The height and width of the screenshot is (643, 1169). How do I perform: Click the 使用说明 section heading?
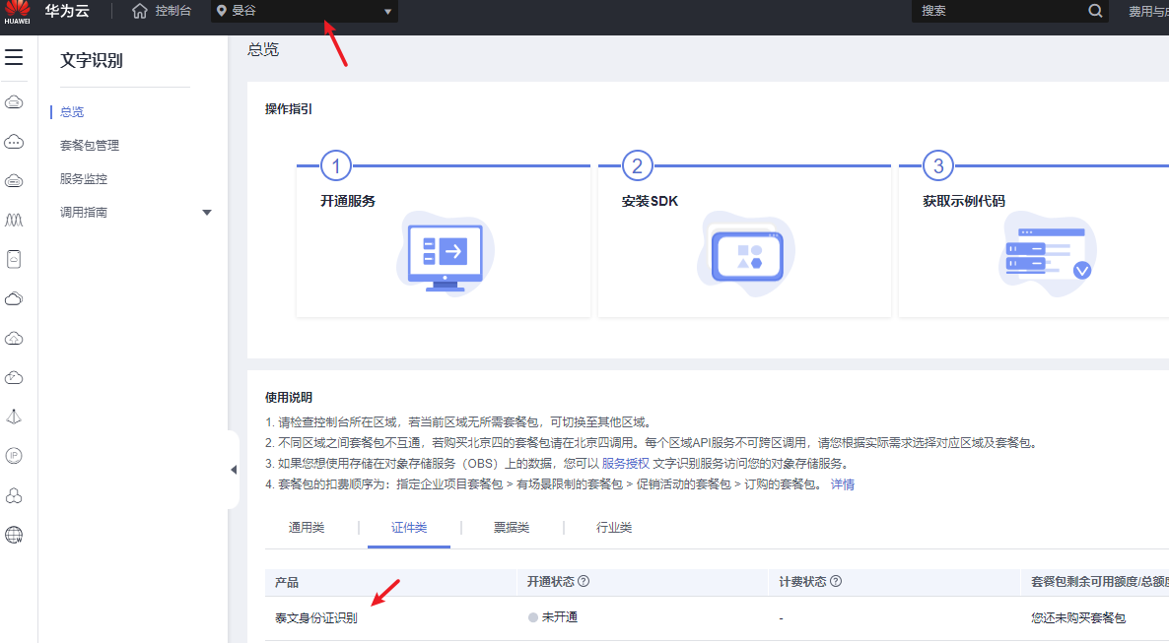[x=289, y=397]
